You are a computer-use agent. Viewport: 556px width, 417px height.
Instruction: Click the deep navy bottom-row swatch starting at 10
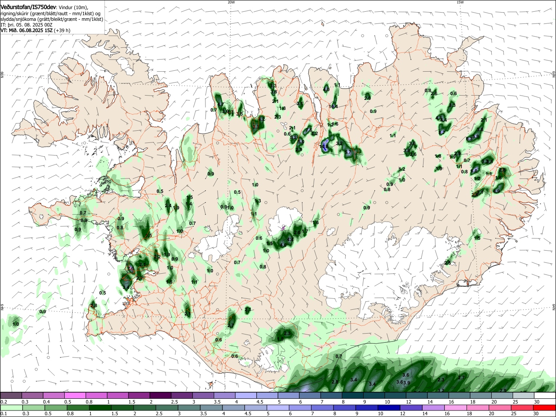390,407
